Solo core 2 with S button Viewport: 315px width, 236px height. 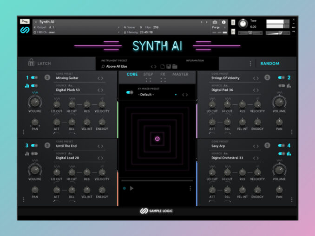[267, 77]
